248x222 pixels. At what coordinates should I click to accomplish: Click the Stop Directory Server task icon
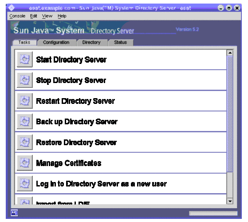25,80
